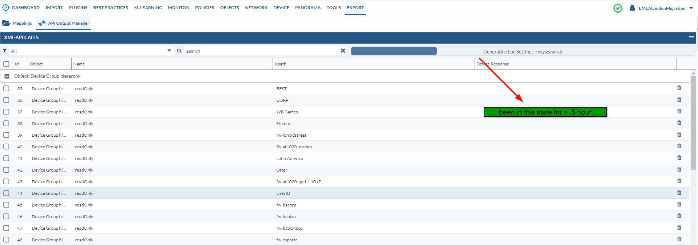Focus the search input field
Viewport: 698px width, 245px height.
click(262, 51)
